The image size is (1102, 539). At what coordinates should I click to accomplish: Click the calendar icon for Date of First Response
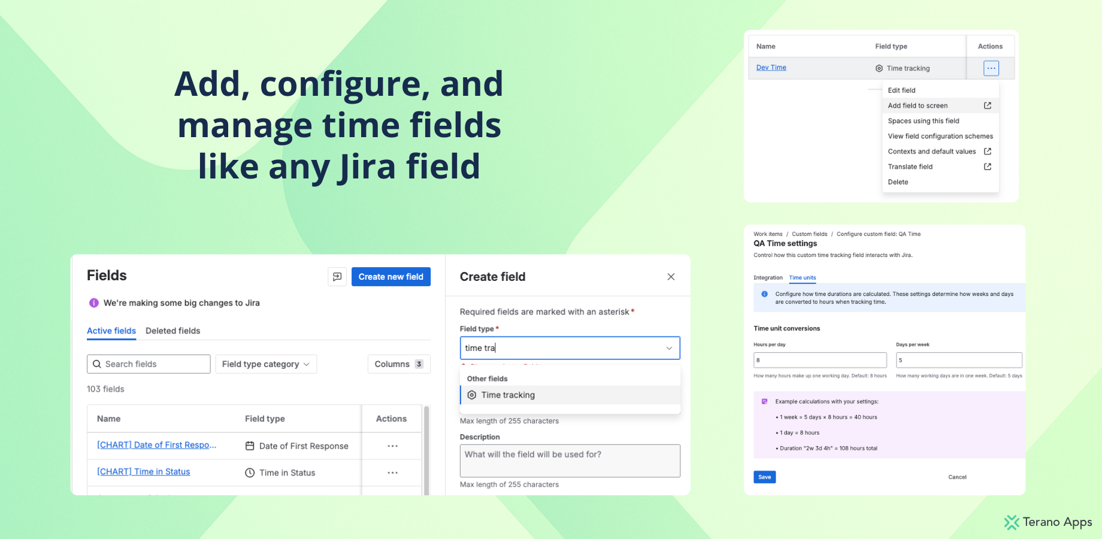[250, 446]
